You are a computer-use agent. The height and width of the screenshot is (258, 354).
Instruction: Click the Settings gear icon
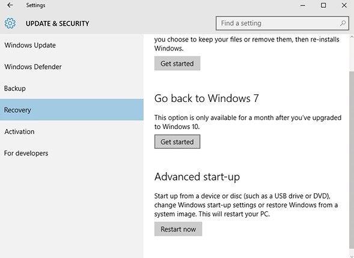tap(10, 23)
